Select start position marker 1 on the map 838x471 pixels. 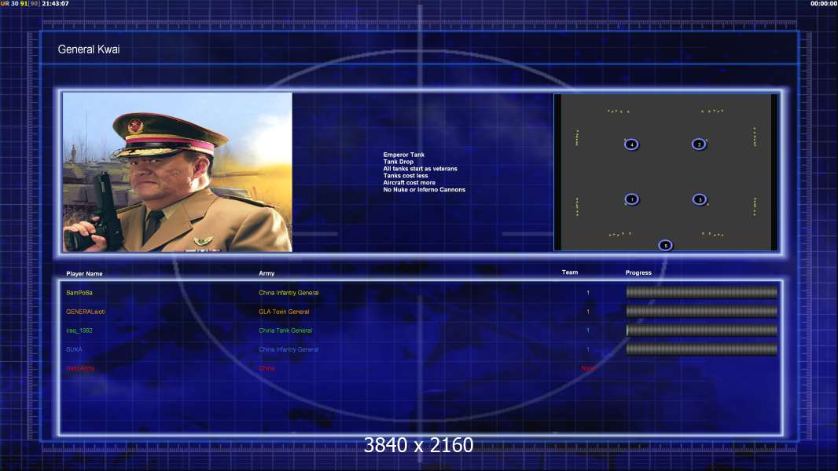[632, 199]
